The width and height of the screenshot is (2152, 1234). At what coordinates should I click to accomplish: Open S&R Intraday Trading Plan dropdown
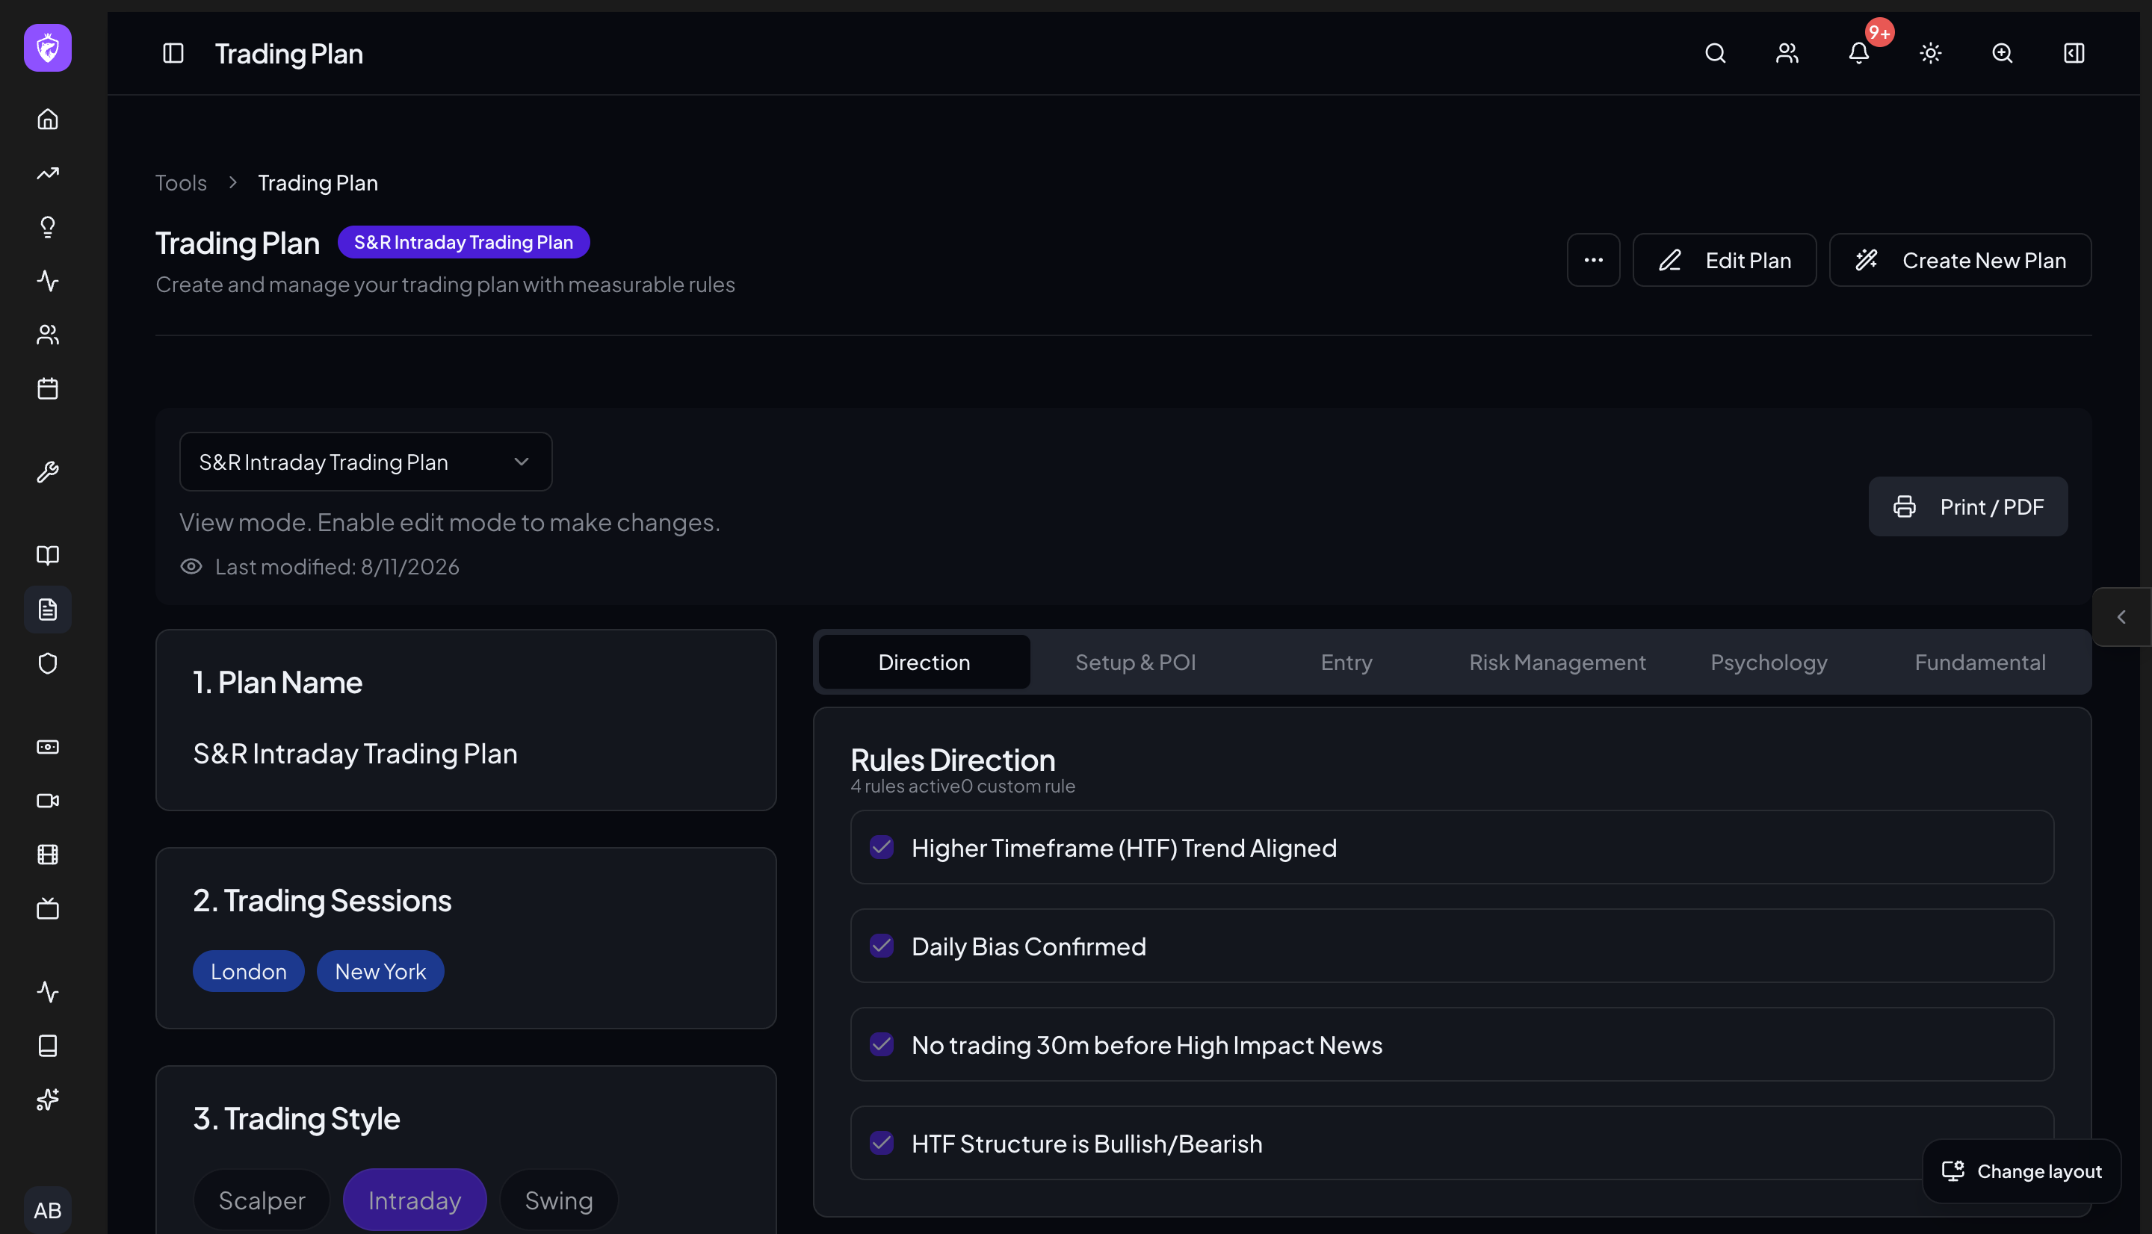365,462
